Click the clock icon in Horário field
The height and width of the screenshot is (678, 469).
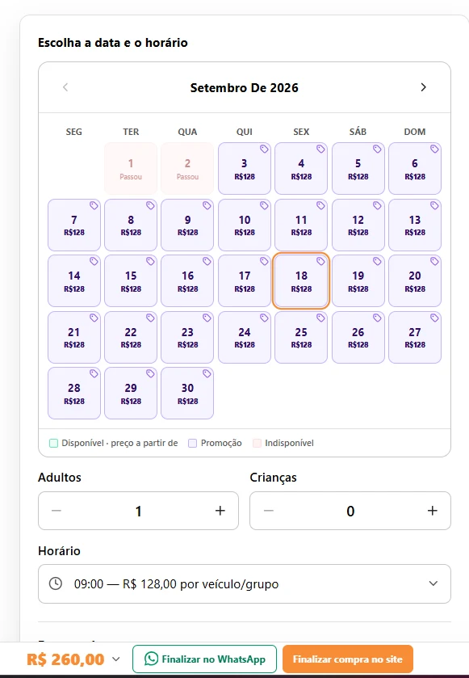click(56, 583)
